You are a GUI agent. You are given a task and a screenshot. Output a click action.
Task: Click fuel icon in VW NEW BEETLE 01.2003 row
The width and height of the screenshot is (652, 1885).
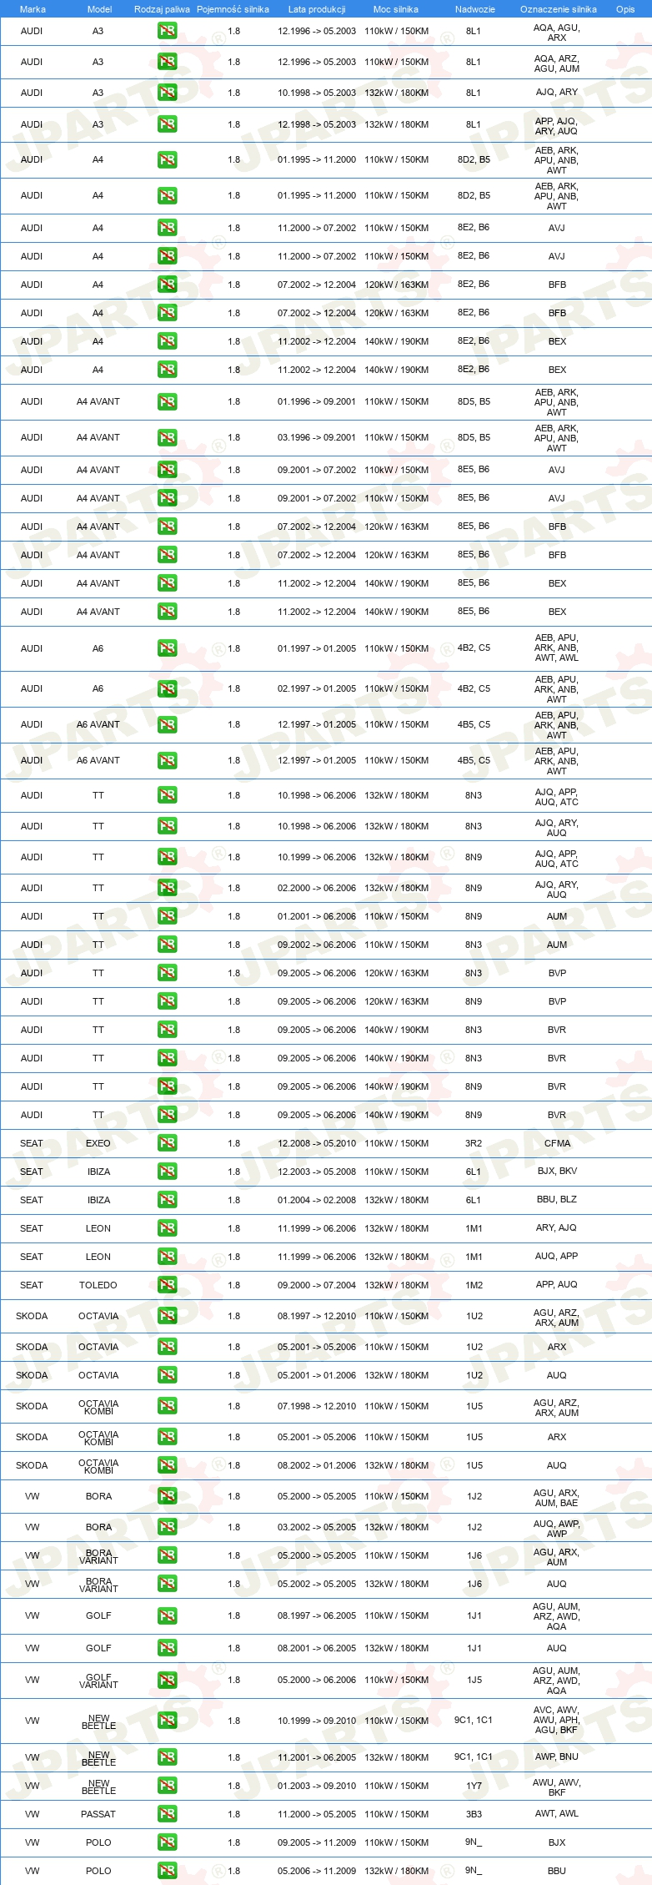tap(167, 1786)
